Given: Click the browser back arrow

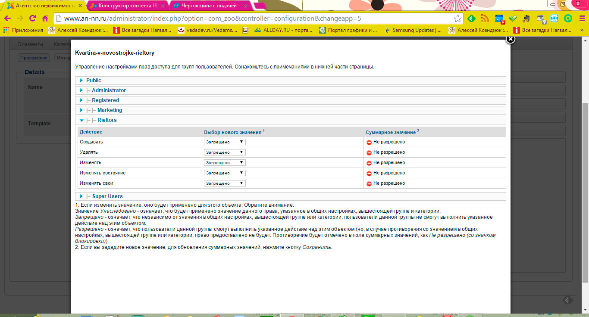Looking at the screenshot, I should point(7,19).
